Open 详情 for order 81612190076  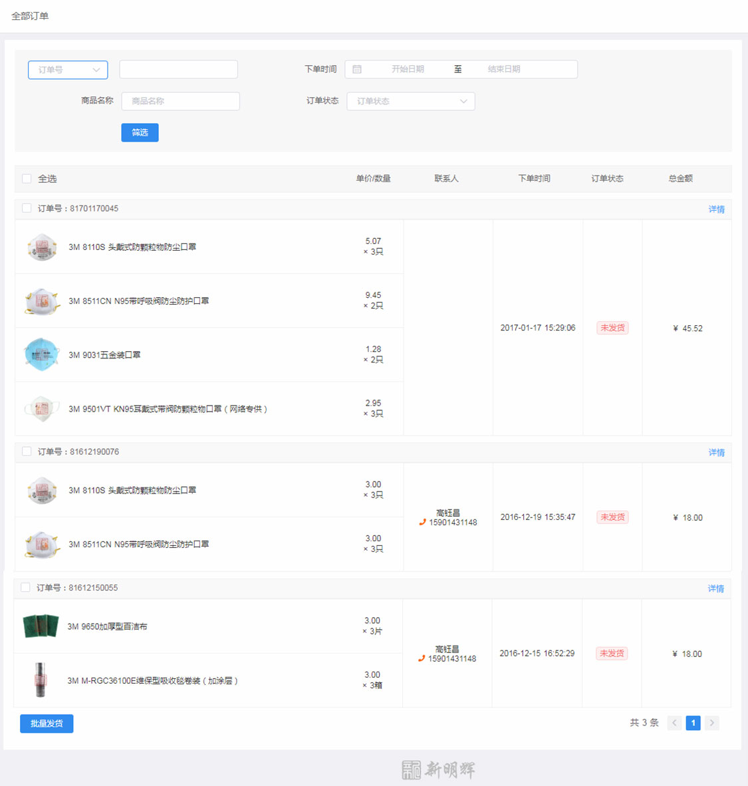click(716, 452)
